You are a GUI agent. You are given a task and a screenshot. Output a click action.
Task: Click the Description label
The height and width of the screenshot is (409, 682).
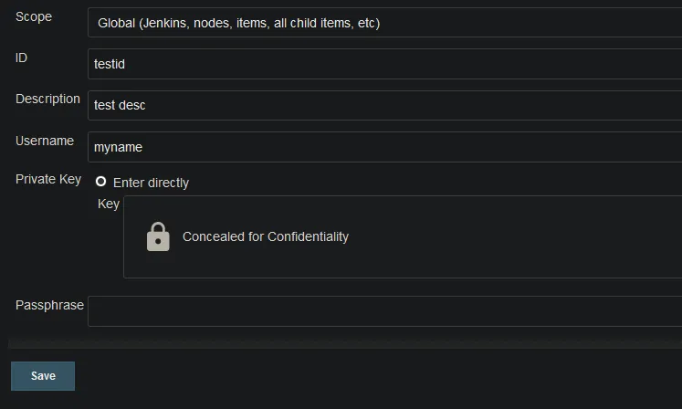(47, 99)
